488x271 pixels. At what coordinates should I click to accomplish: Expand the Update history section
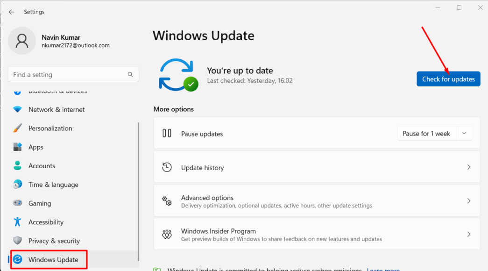(469, 167)
